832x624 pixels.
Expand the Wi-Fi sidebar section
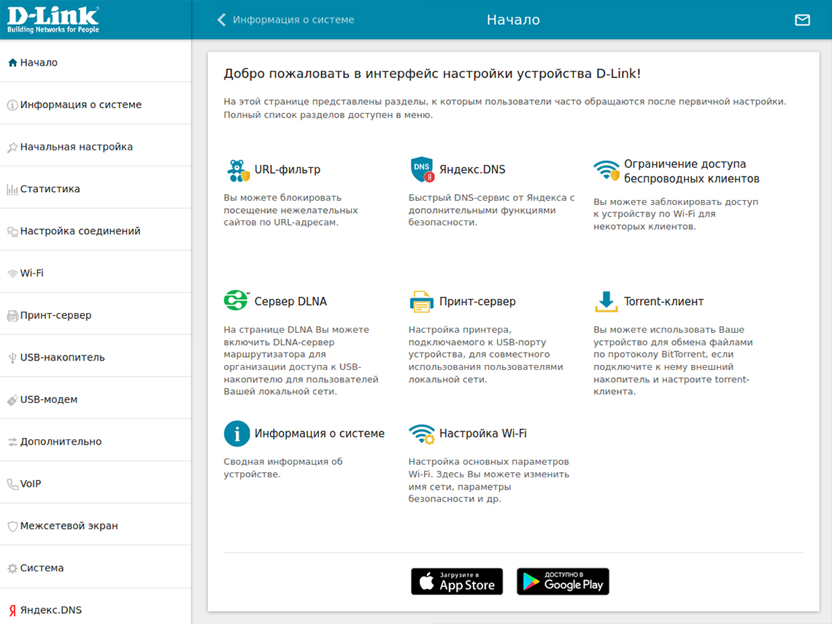coord(32,273)
